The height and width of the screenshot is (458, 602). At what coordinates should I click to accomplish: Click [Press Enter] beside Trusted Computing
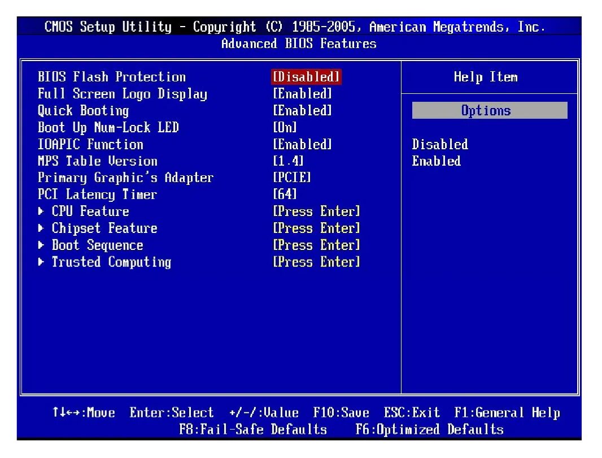tap(317, 262)
